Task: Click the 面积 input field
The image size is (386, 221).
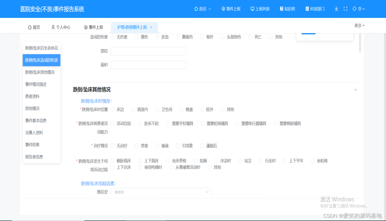Action: pos(148,65)
